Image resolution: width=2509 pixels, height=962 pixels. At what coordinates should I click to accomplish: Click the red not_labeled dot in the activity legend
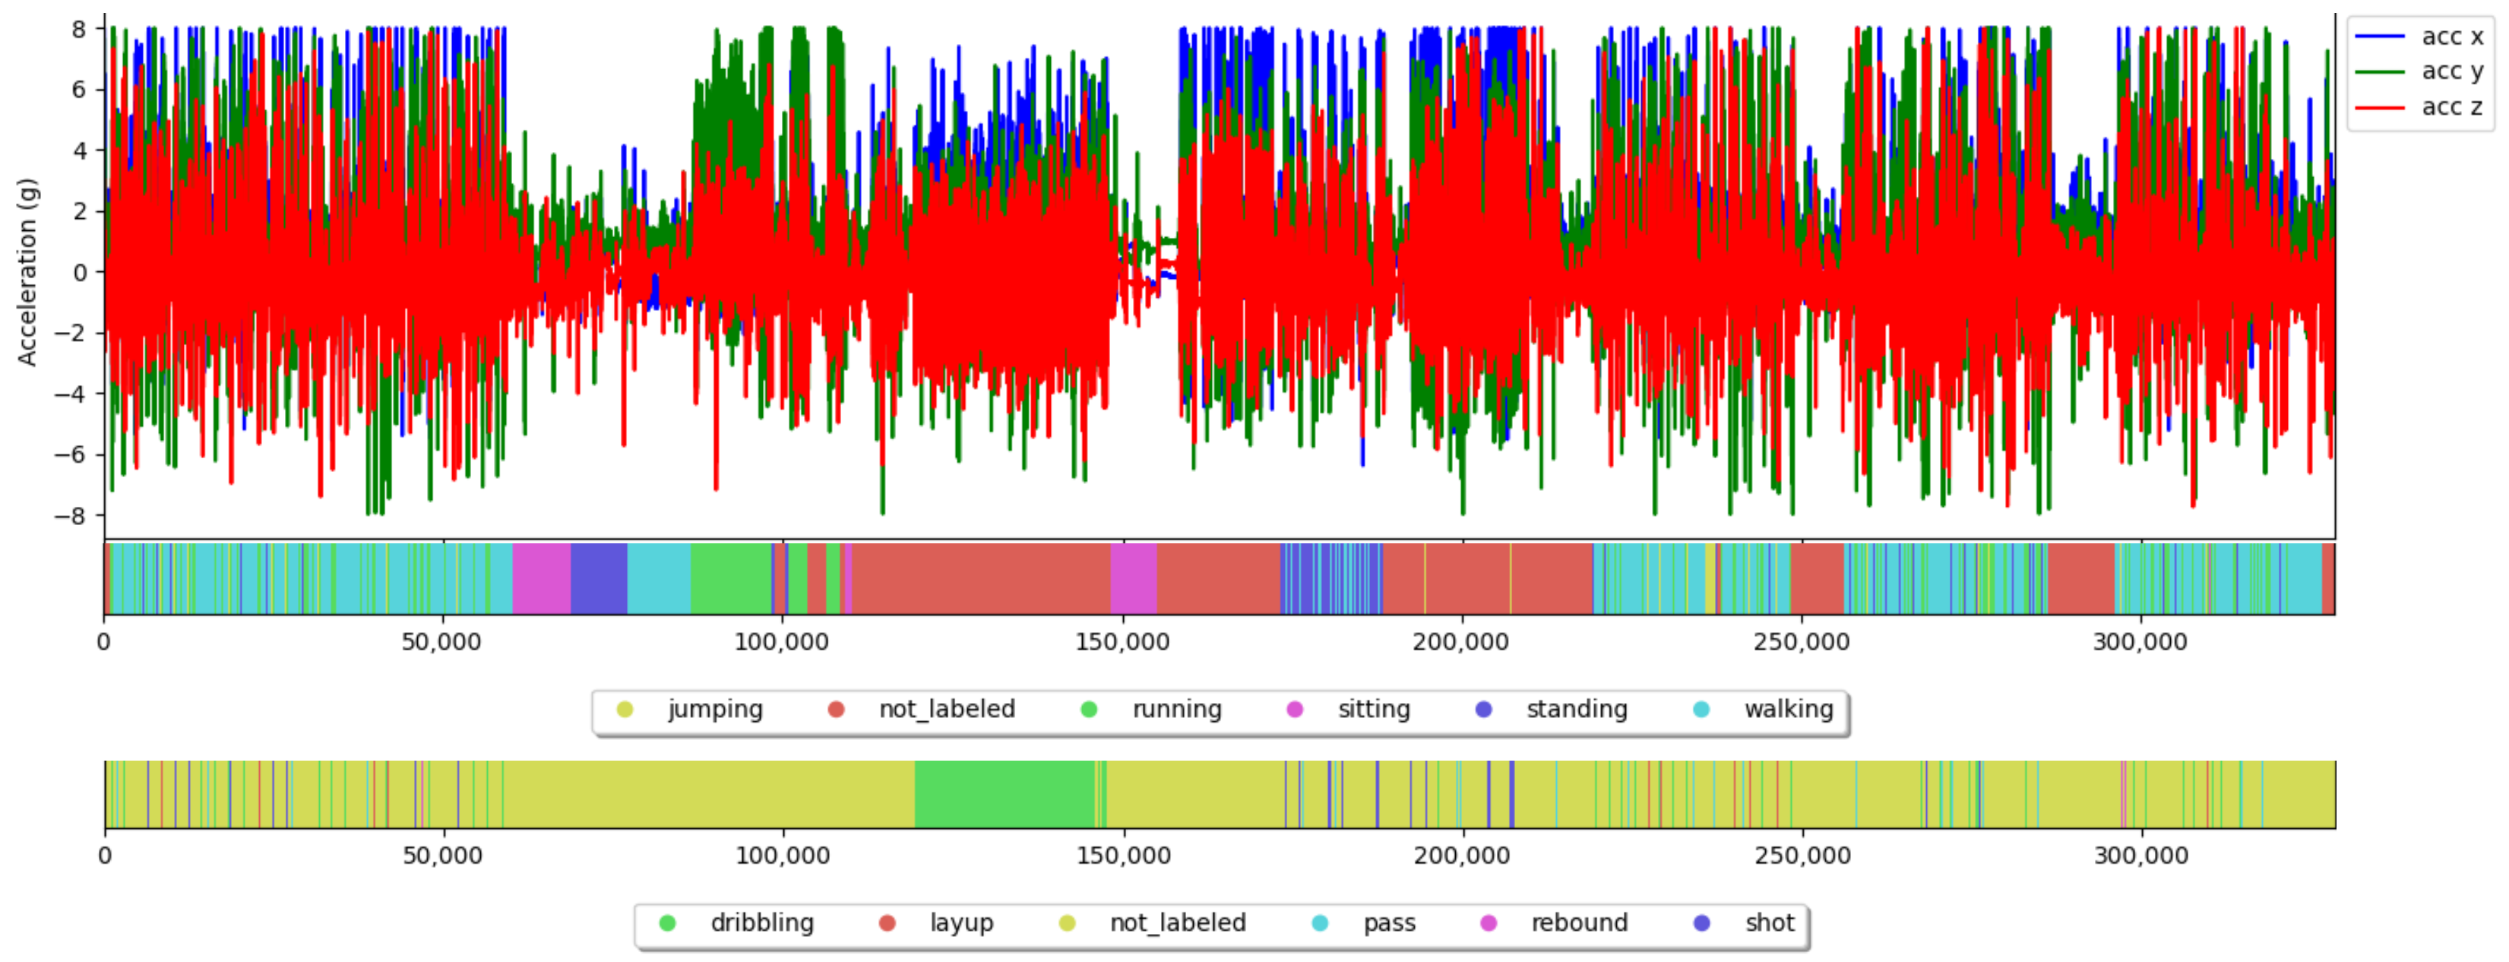click(836, 710)
